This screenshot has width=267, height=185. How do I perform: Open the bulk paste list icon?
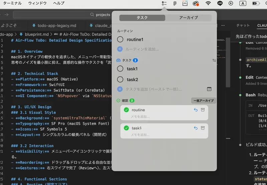pos(209,89)
